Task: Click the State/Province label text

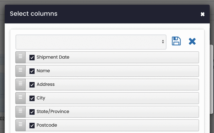Action: coord(53,111)
